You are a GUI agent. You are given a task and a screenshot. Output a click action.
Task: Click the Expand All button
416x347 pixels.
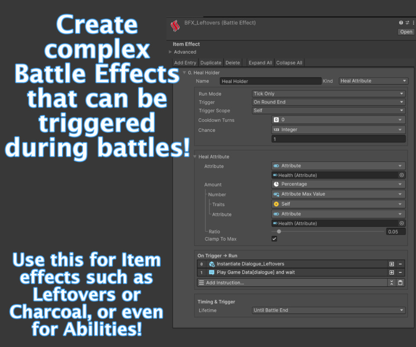tap(260, 62)
